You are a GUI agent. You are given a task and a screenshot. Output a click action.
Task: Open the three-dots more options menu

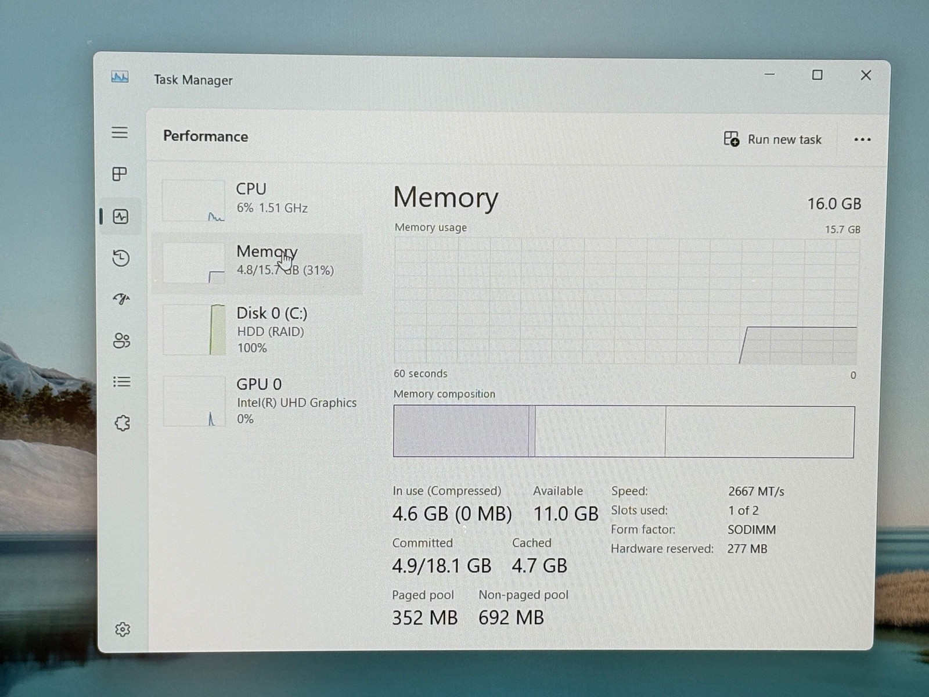[x=862, y=139]
